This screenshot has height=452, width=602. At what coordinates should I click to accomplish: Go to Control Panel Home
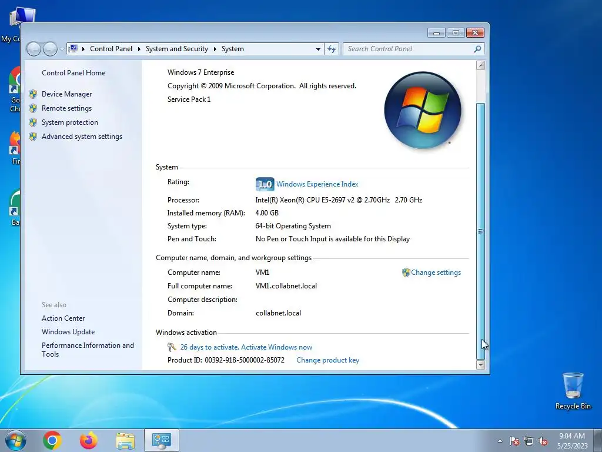pos(73,72)
